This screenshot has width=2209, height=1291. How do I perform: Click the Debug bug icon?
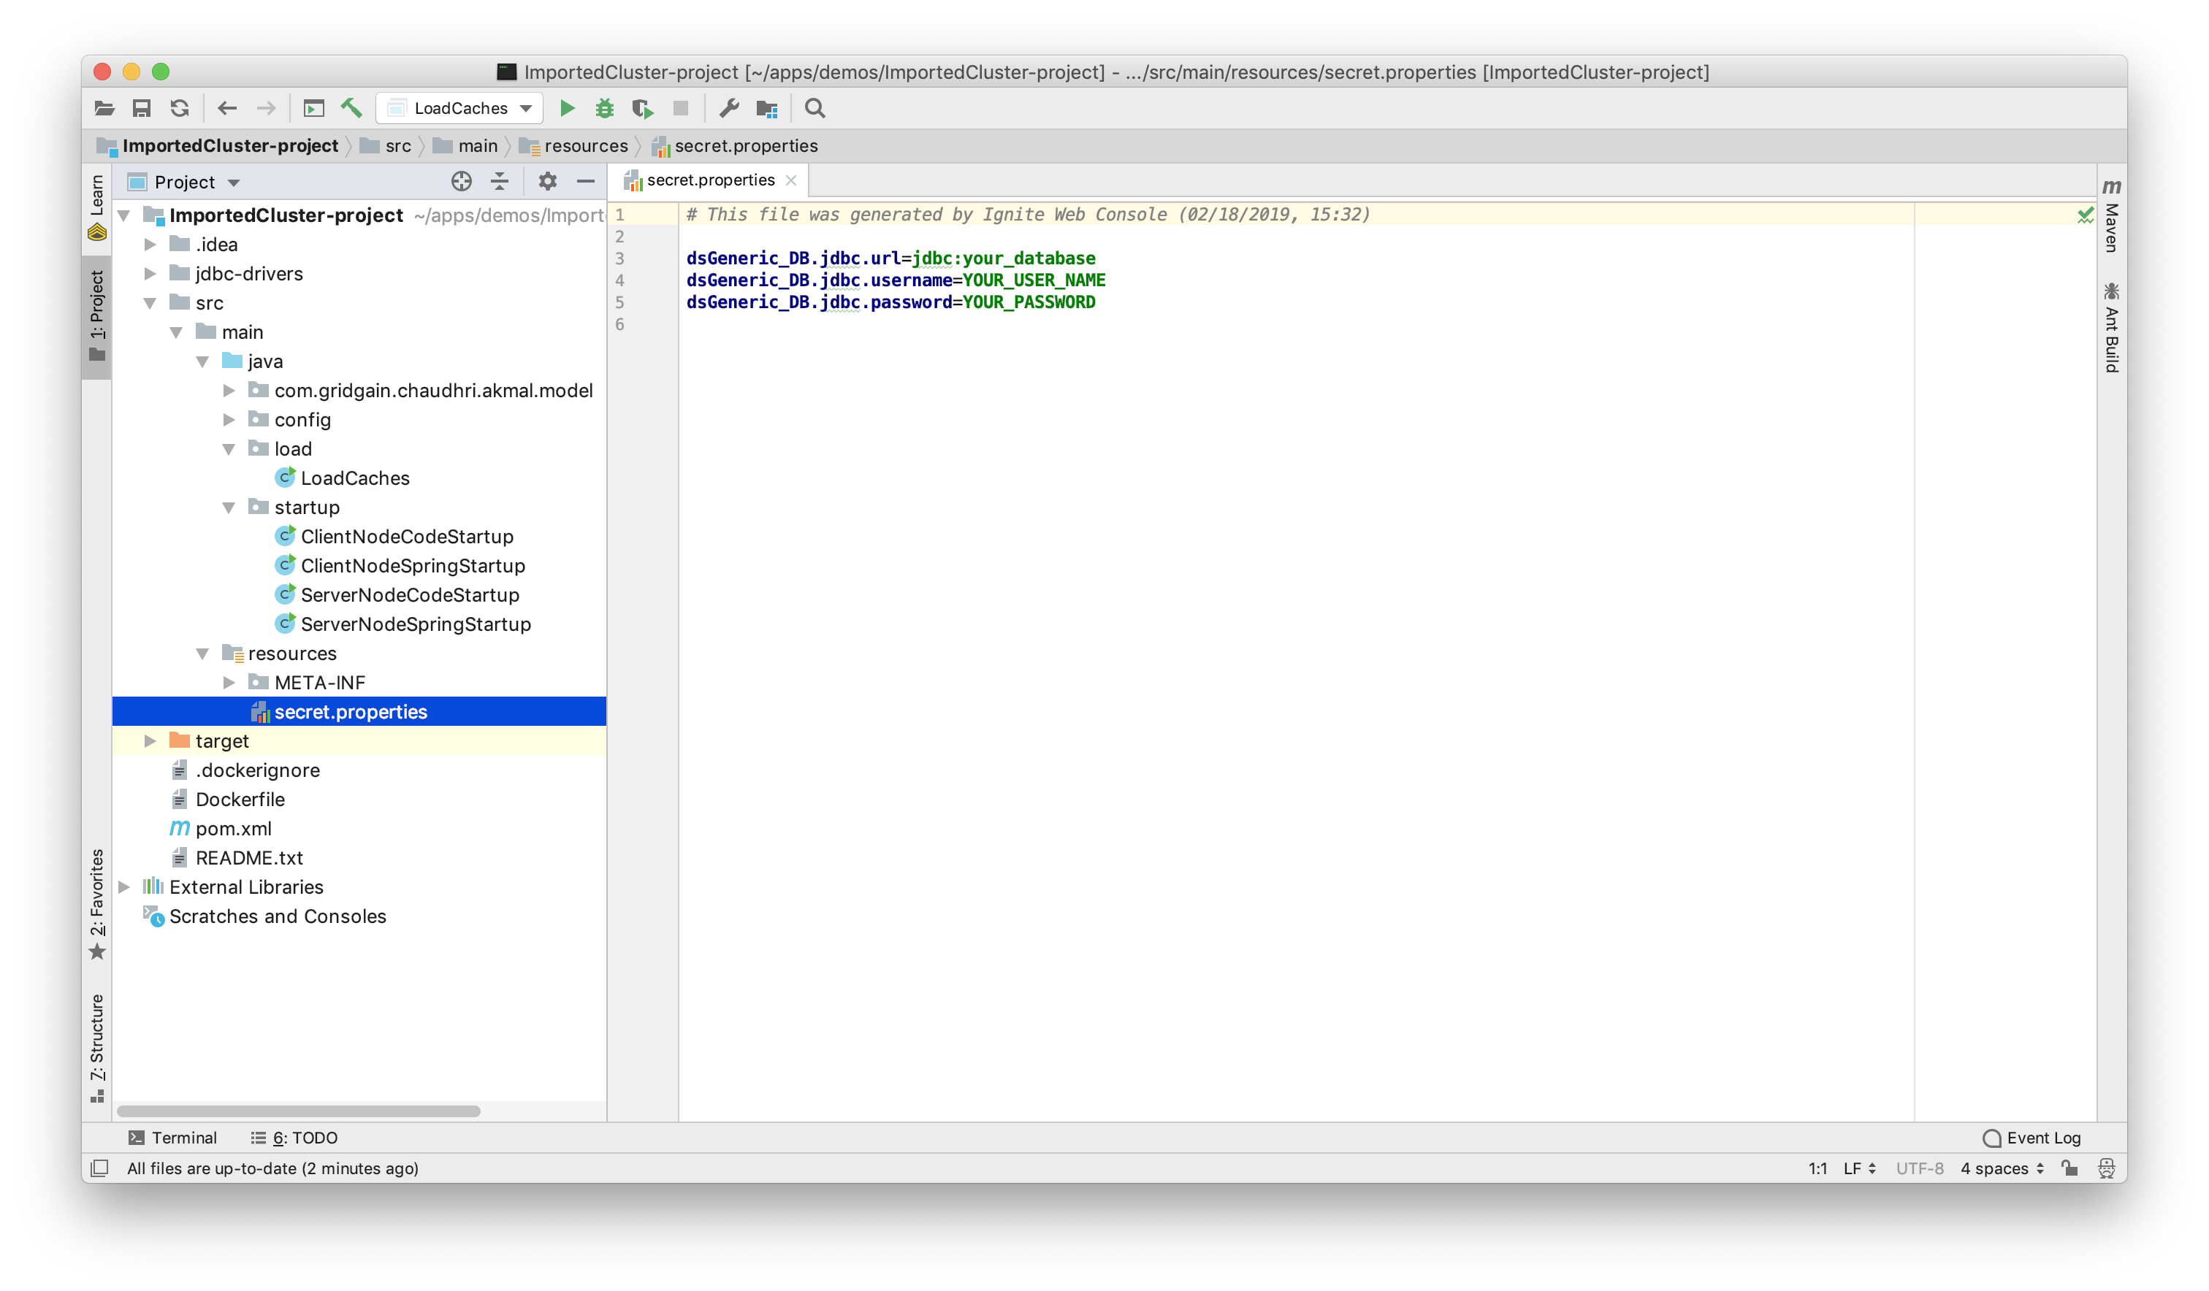(605, 108)
